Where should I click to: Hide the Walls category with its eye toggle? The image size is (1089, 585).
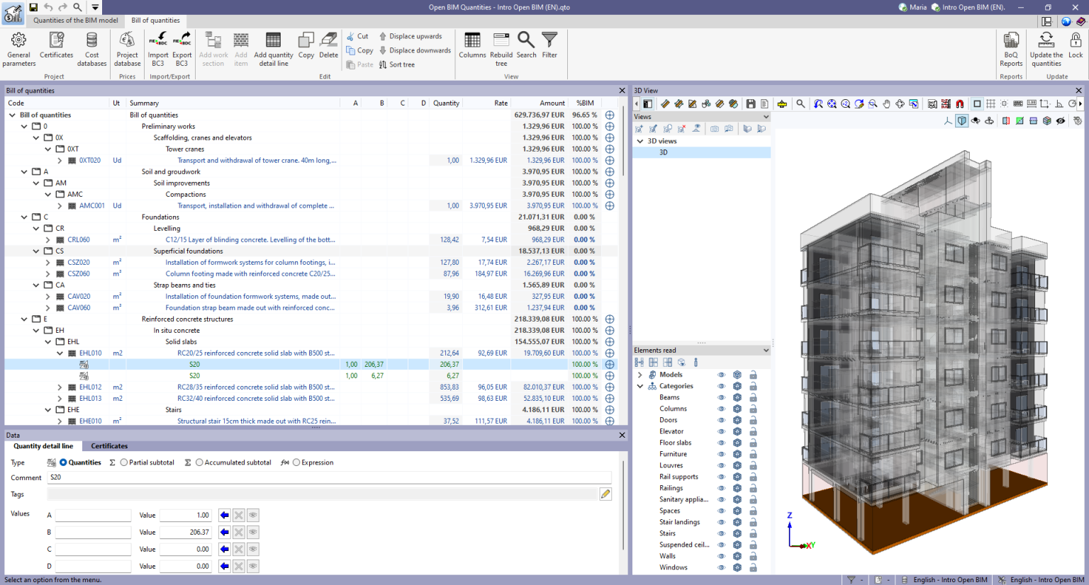(721, 556)
